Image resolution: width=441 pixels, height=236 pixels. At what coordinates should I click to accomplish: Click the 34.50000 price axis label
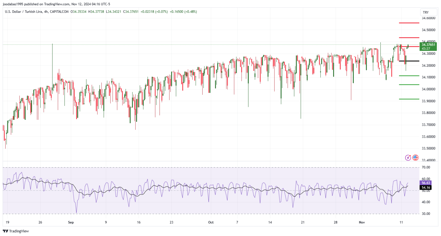(x=428, y=30)
